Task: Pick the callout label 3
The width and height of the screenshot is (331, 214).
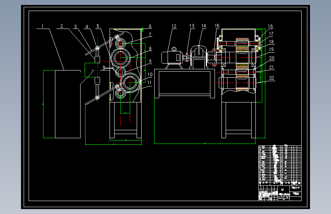Action: coord(75,27)
